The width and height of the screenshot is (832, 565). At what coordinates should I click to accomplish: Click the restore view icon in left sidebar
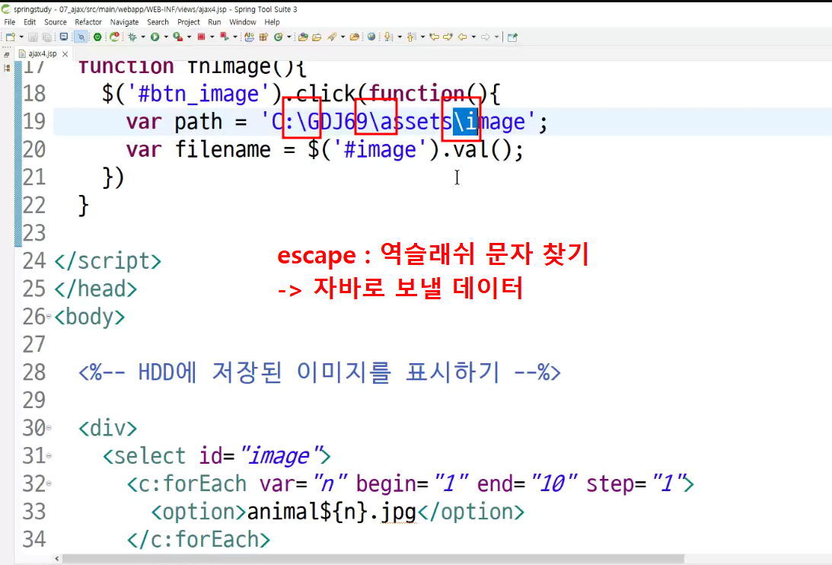pos(6,54)
